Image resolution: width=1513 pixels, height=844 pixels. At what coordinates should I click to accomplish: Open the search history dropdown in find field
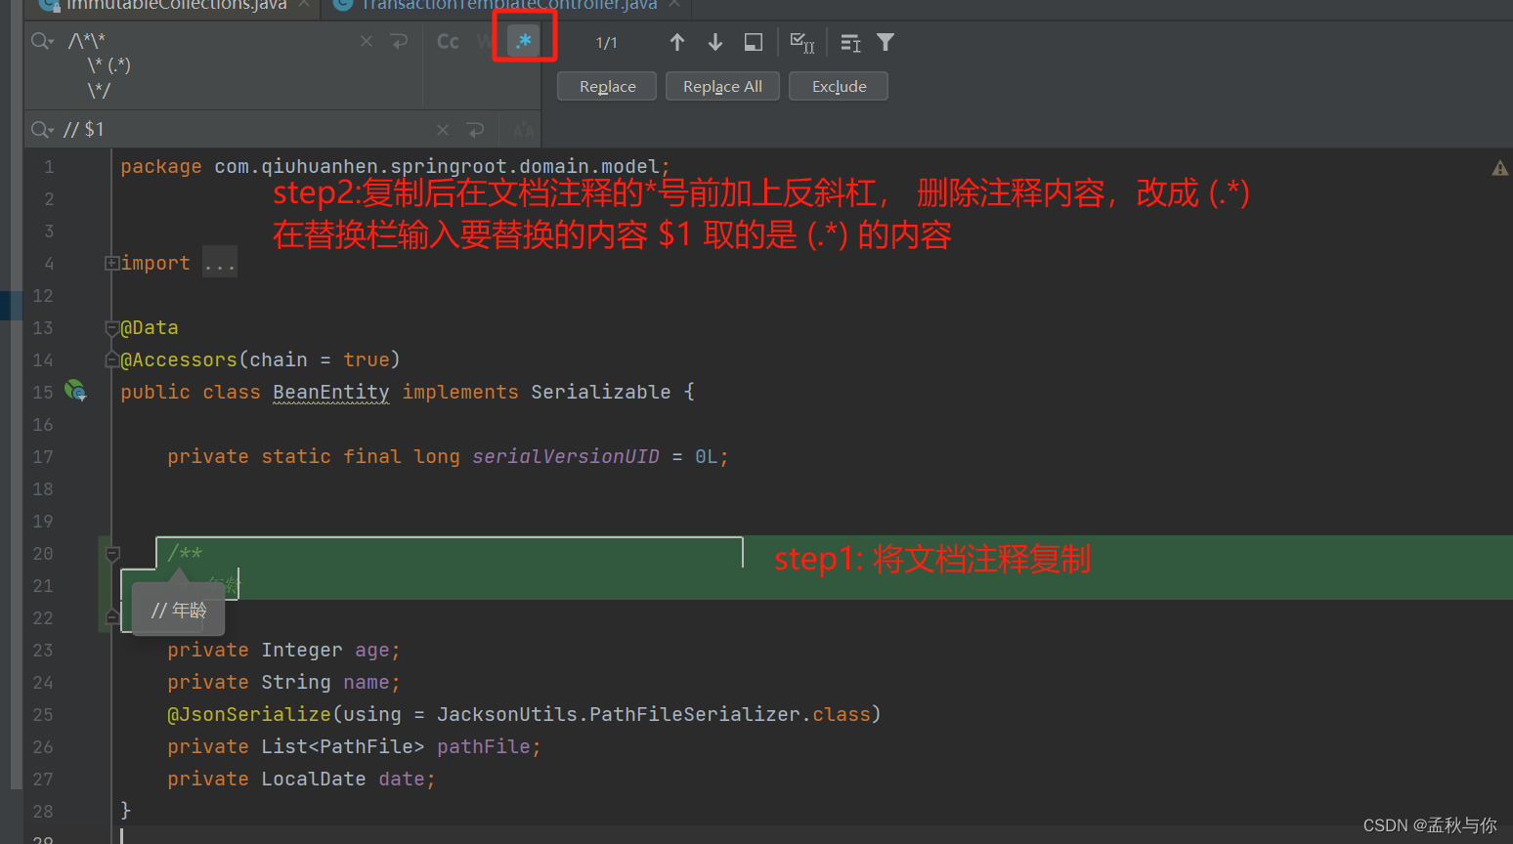point(42,41)
